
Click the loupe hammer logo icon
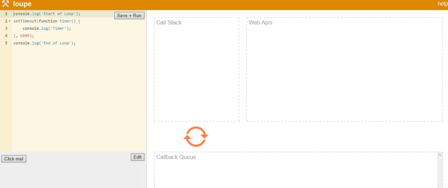(x=6, y=4)
